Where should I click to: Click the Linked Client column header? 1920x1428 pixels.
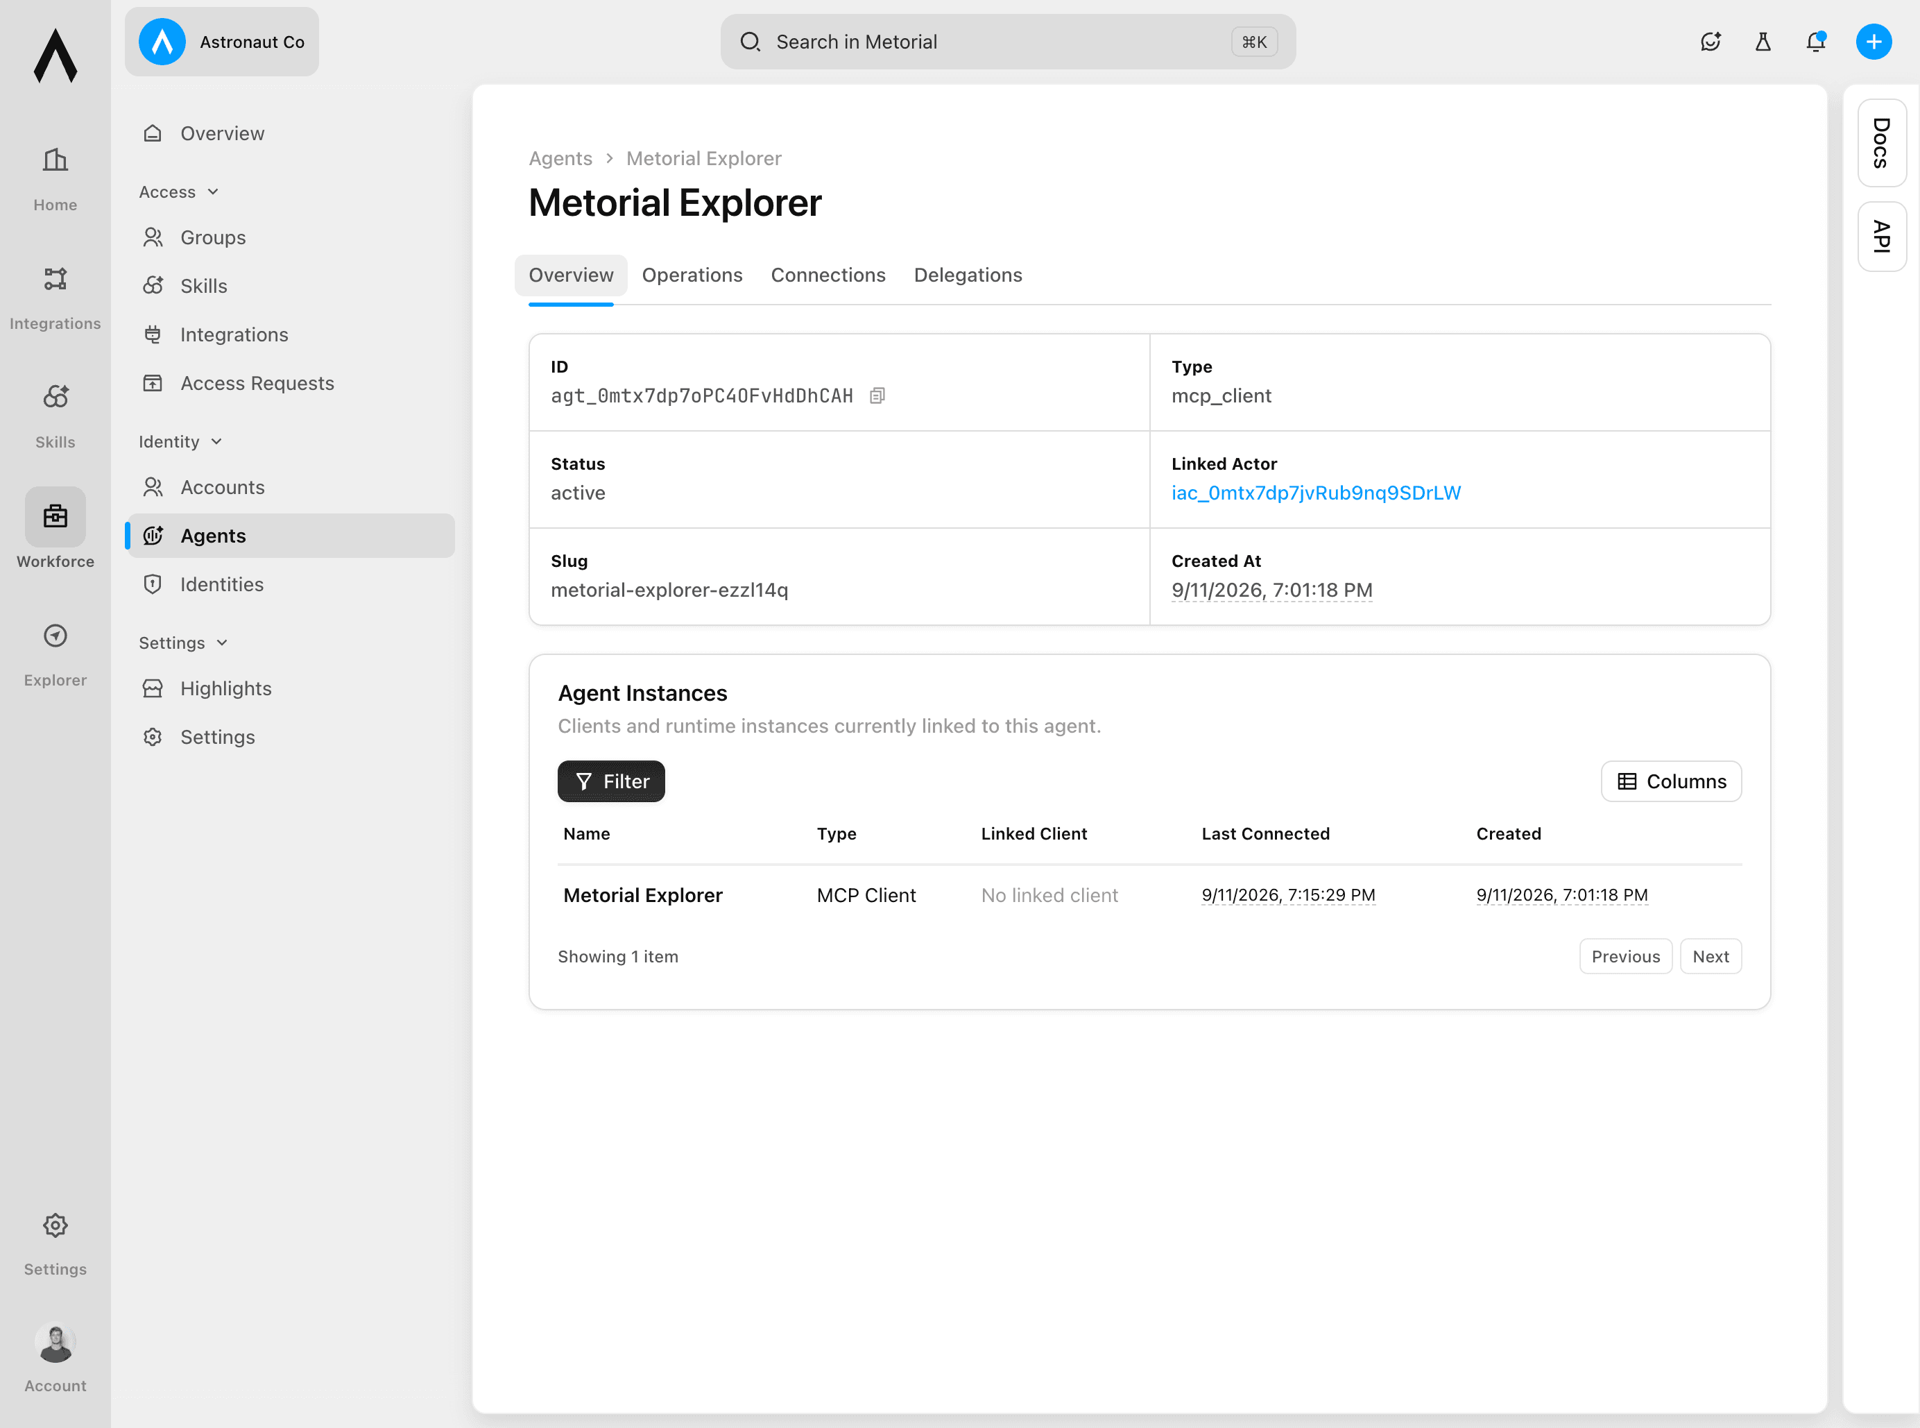(1034, 833)
